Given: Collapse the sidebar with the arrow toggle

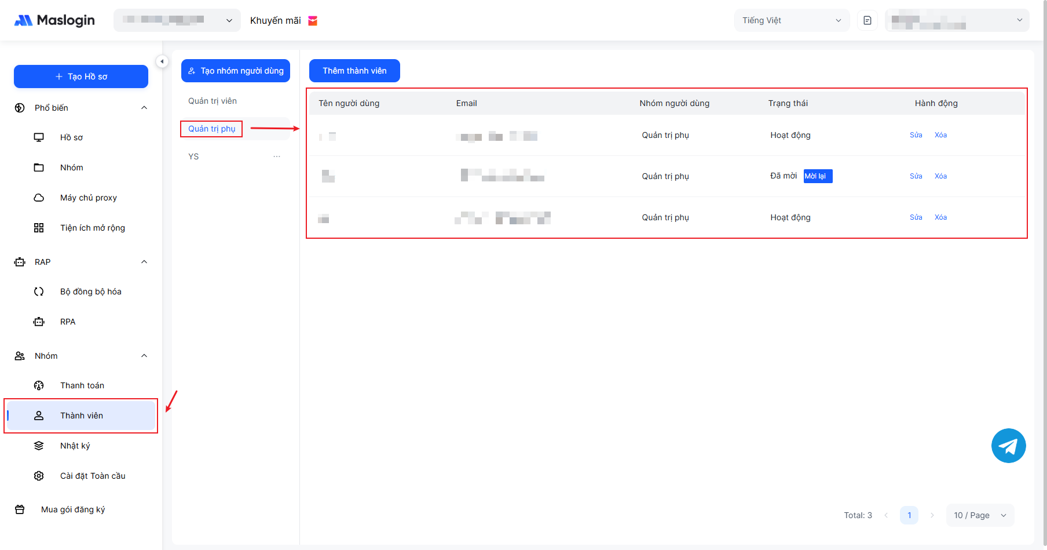Looking at the screenshot, I should coord(162,61).
